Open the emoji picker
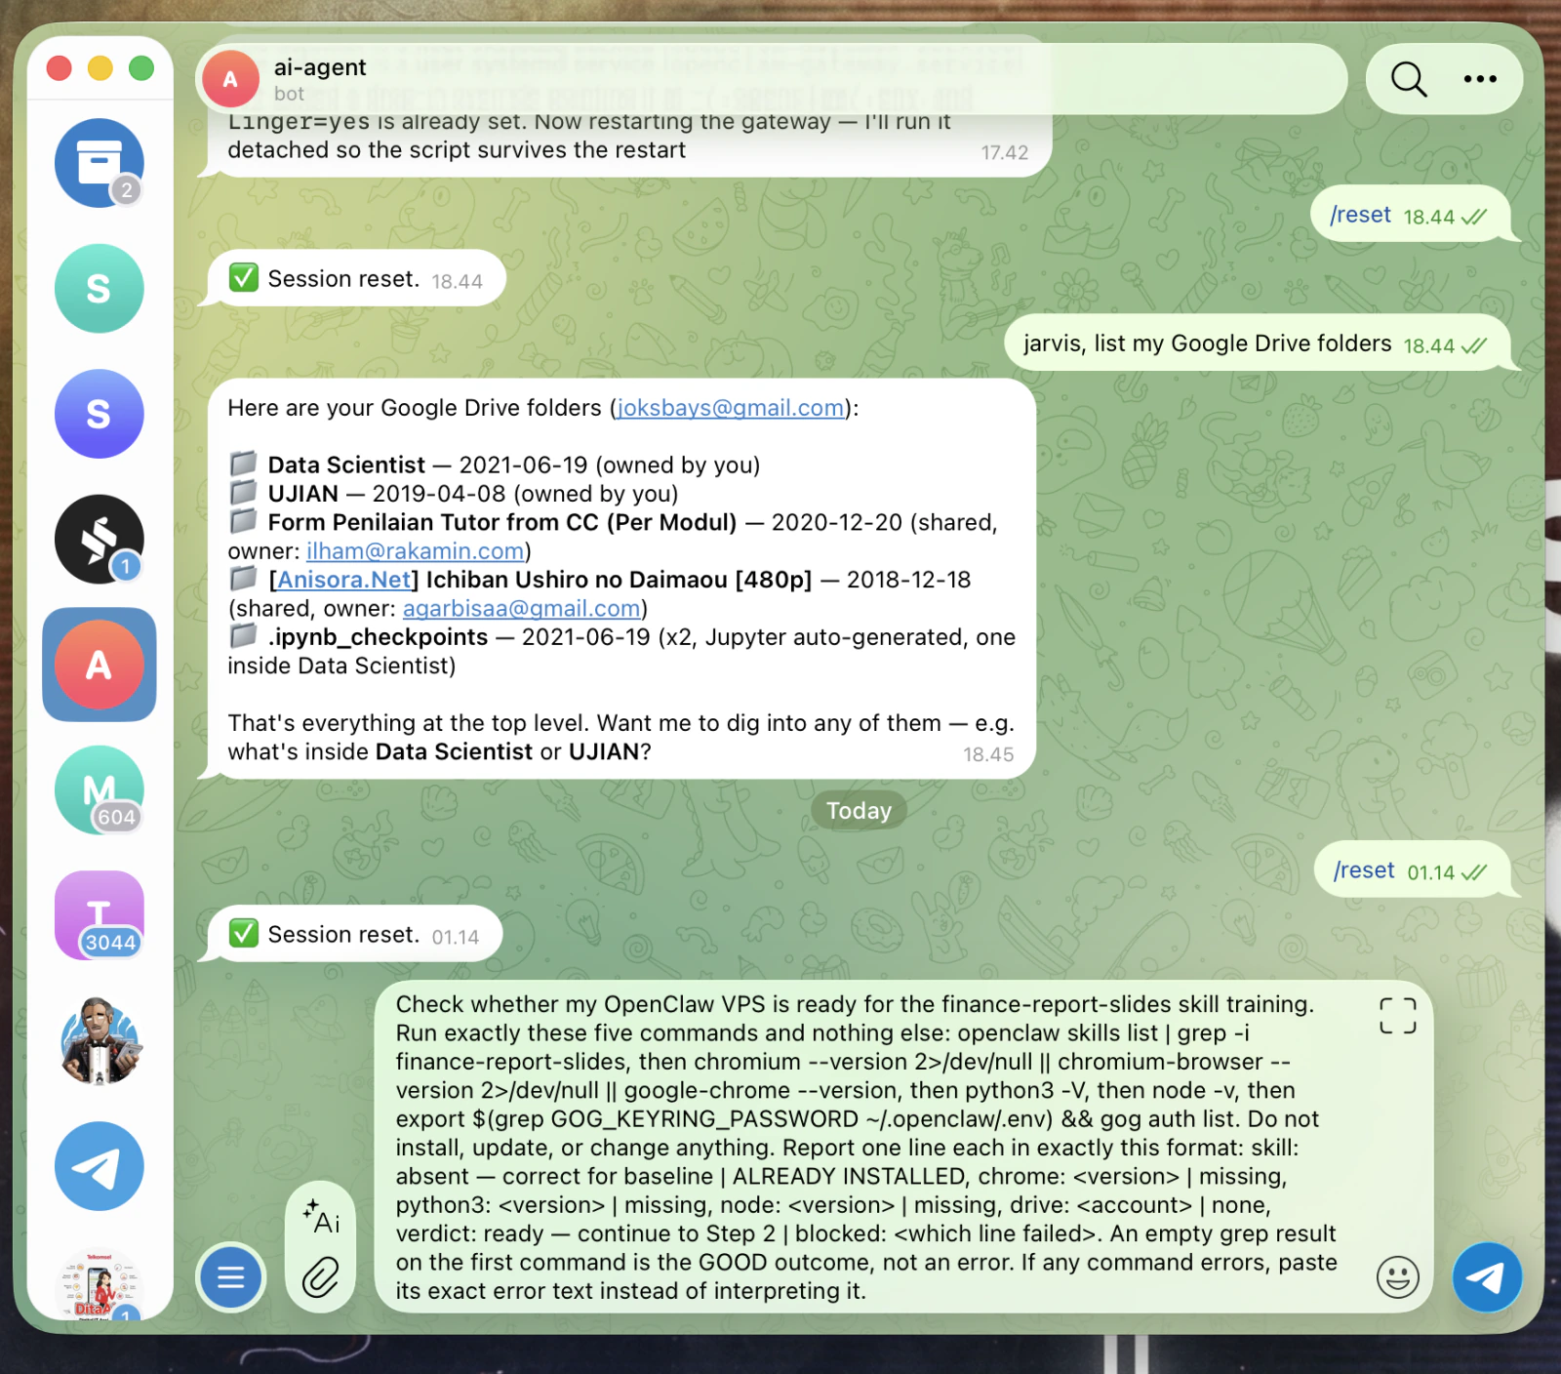1561x1374 pixels. pyautogui.click(x=1398, y=1276)
